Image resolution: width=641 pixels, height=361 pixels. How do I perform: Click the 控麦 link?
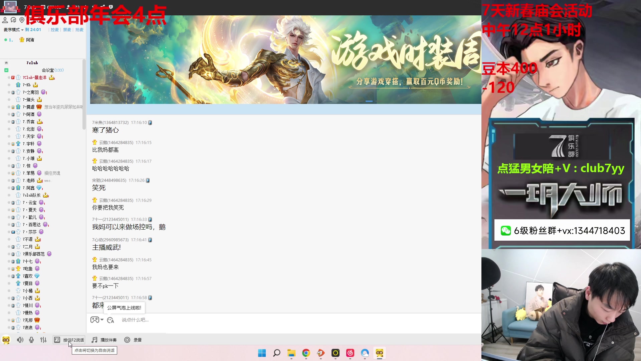tap(55, 30)
